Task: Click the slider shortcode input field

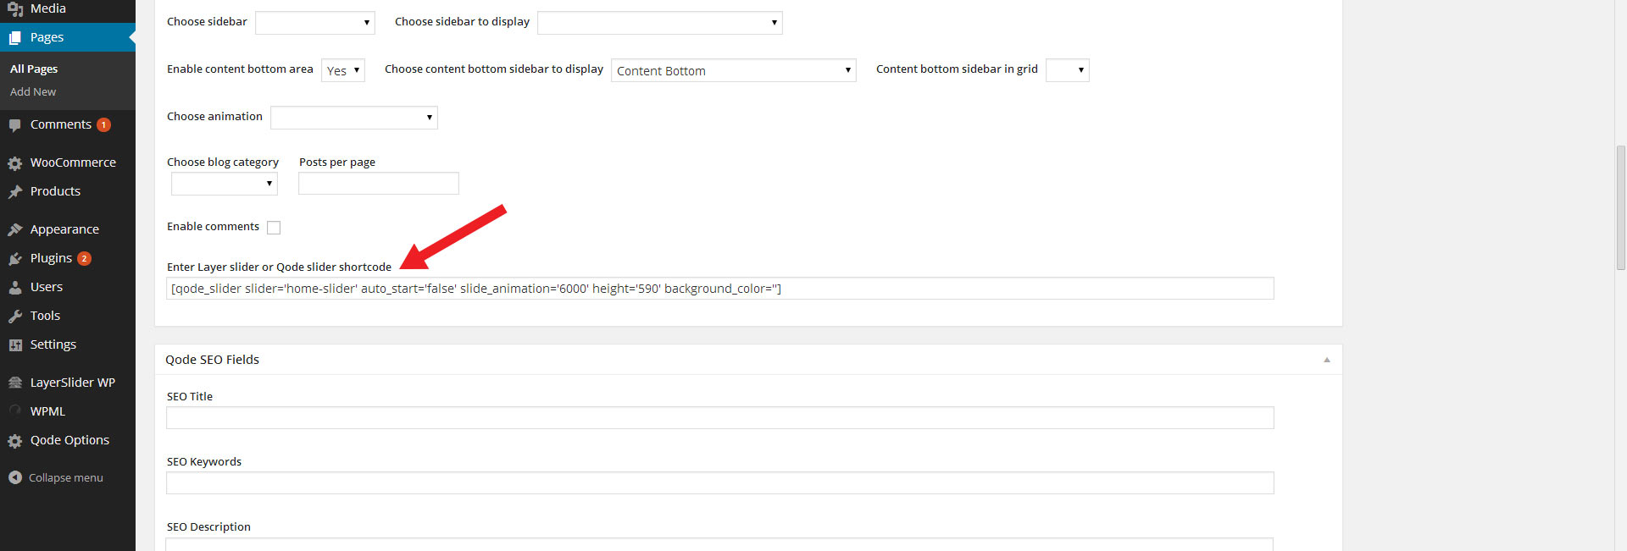Action: [719, 289]
